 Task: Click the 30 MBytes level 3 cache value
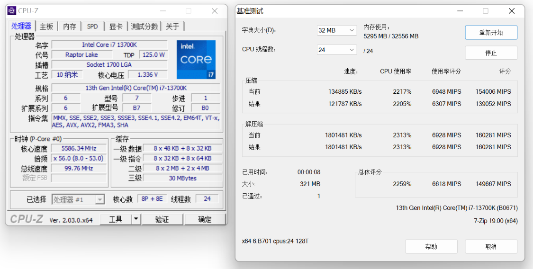click(x=182, y=178)
